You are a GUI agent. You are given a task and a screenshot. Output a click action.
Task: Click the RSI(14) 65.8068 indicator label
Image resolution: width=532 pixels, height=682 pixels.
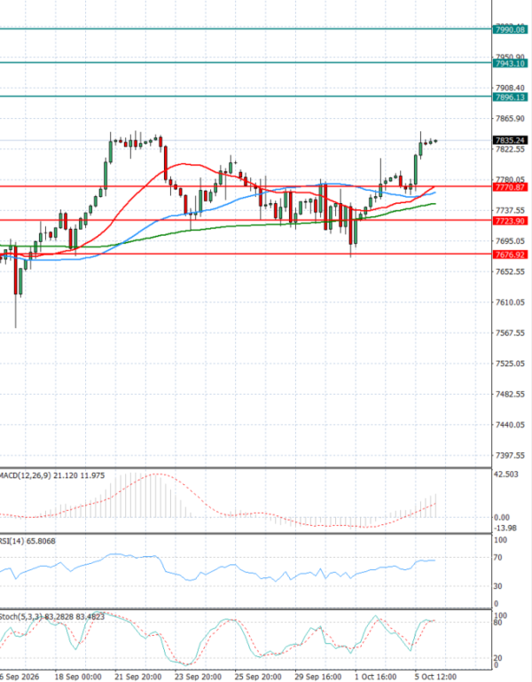coord(27,541)
